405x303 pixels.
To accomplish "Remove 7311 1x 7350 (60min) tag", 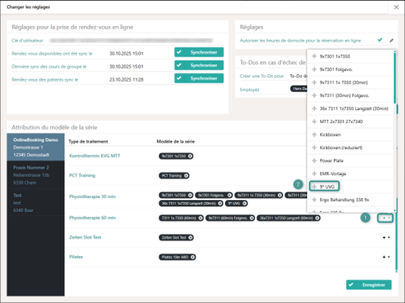I will pyautogui.click(x=200, y=218).
